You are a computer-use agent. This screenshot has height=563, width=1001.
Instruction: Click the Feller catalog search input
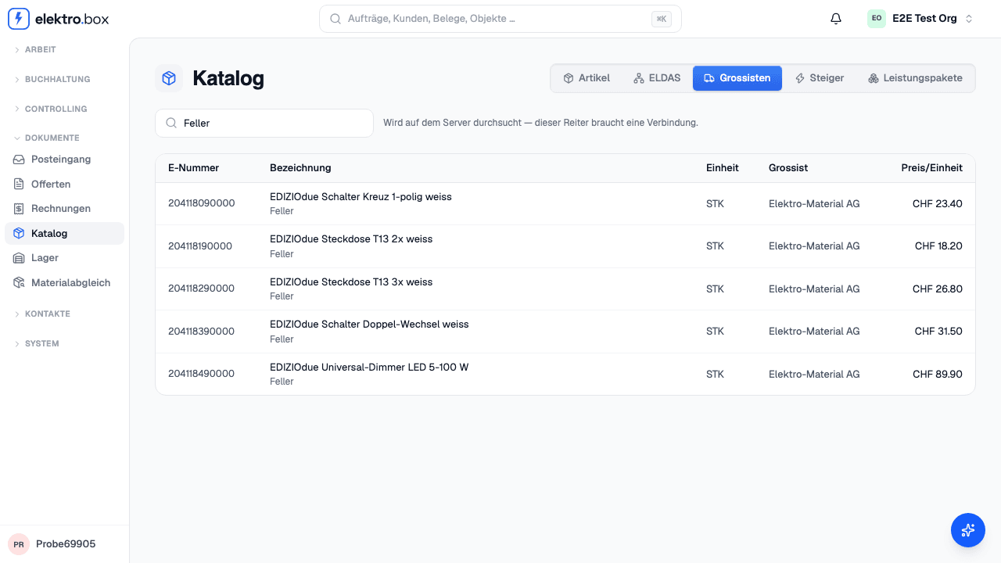pyautogui.click(x=264, y=123)
